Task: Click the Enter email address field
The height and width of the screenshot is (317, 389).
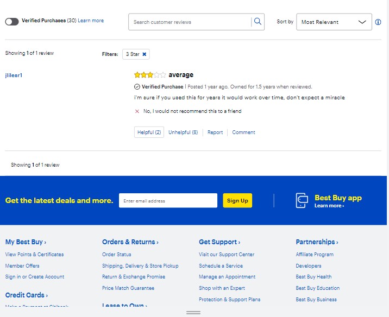Action: (x=168, y=200)
